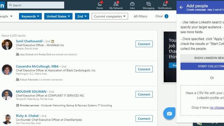Click 'Chief Executive Officer at COMPUNET IT SERVICES INC'
224x126 pixels.
point(50,96)
